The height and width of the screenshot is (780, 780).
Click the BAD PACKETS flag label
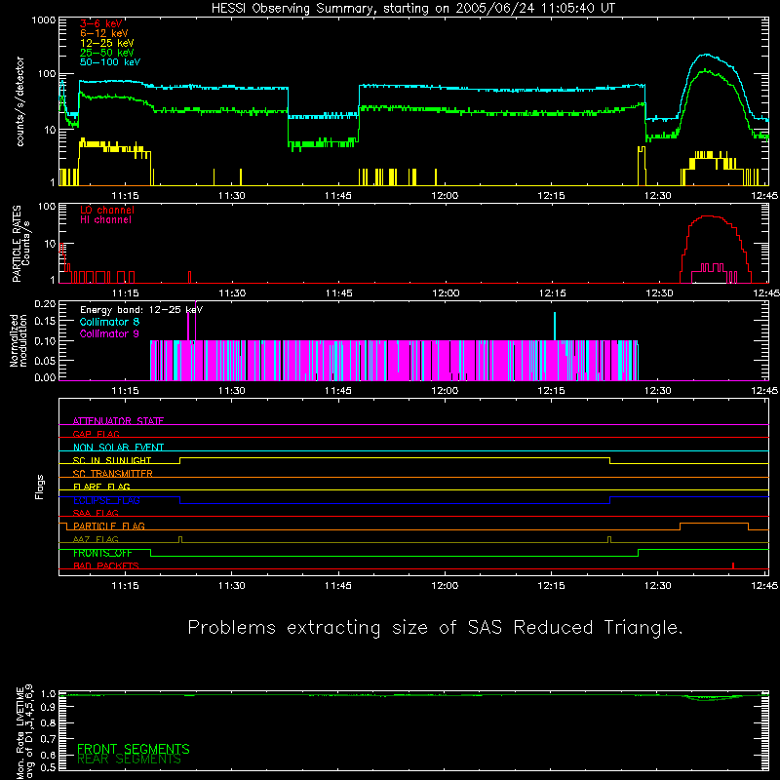106,565
